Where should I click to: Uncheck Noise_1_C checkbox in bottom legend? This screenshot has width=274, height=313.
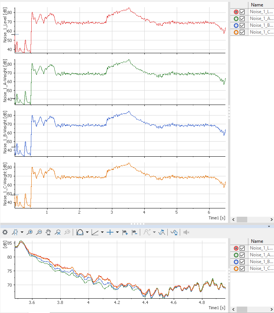click(242, 268)
